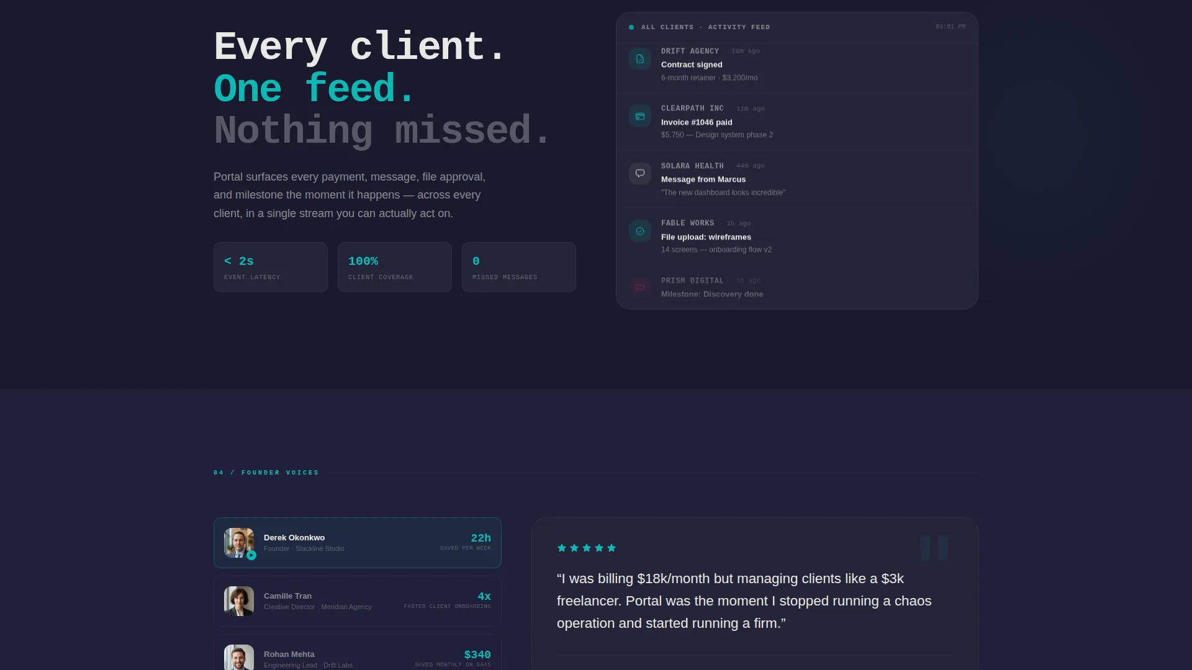This screenshot has width=1192, height=670.
Task: Click the 0 missed messages card
Action: pyautogui.click(x=519, y=267)
